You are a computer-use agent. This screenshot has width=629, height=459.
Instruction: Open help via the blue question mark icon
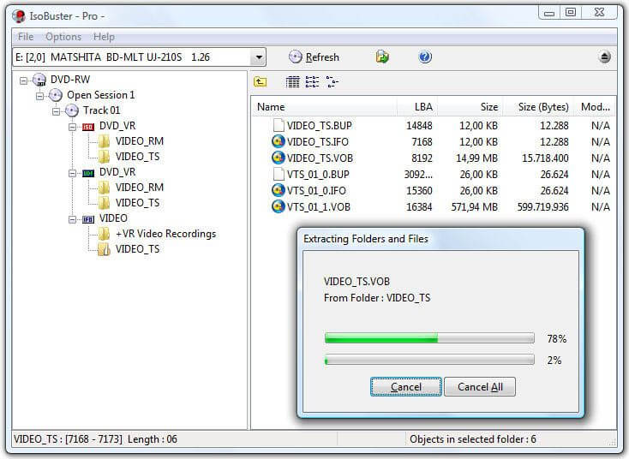[425, 57]
